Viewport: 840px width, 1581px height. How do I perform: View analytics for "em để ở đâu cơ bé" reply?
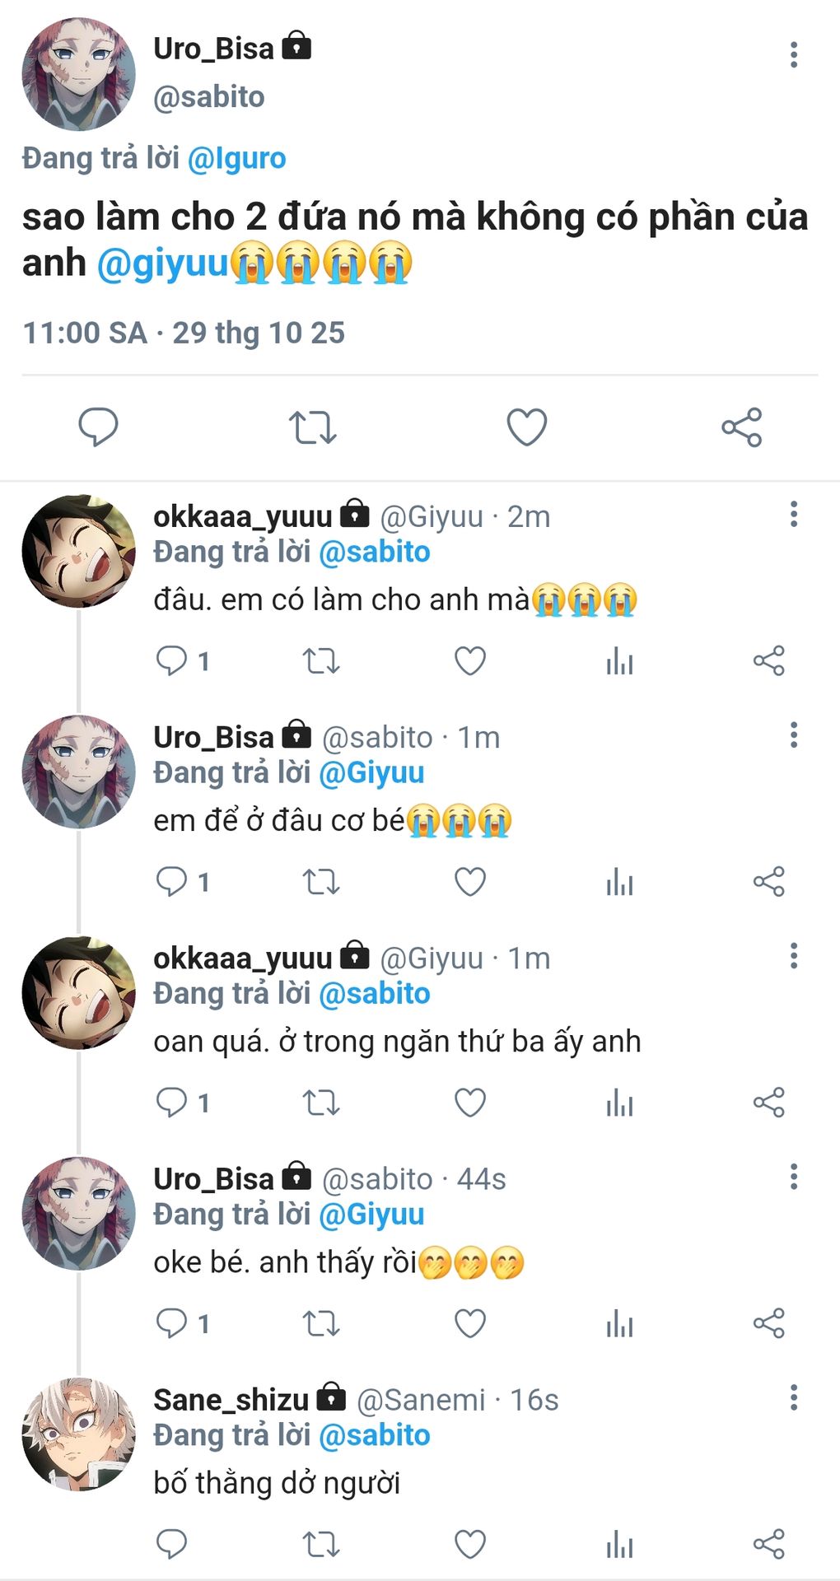click(619, 882)
